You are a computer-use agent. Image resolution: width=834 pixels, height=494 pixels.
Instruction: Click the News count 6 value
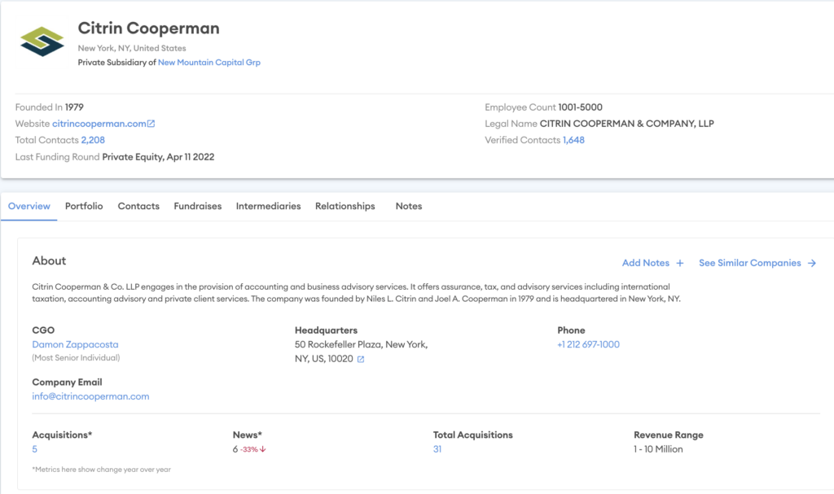point(235,449)
